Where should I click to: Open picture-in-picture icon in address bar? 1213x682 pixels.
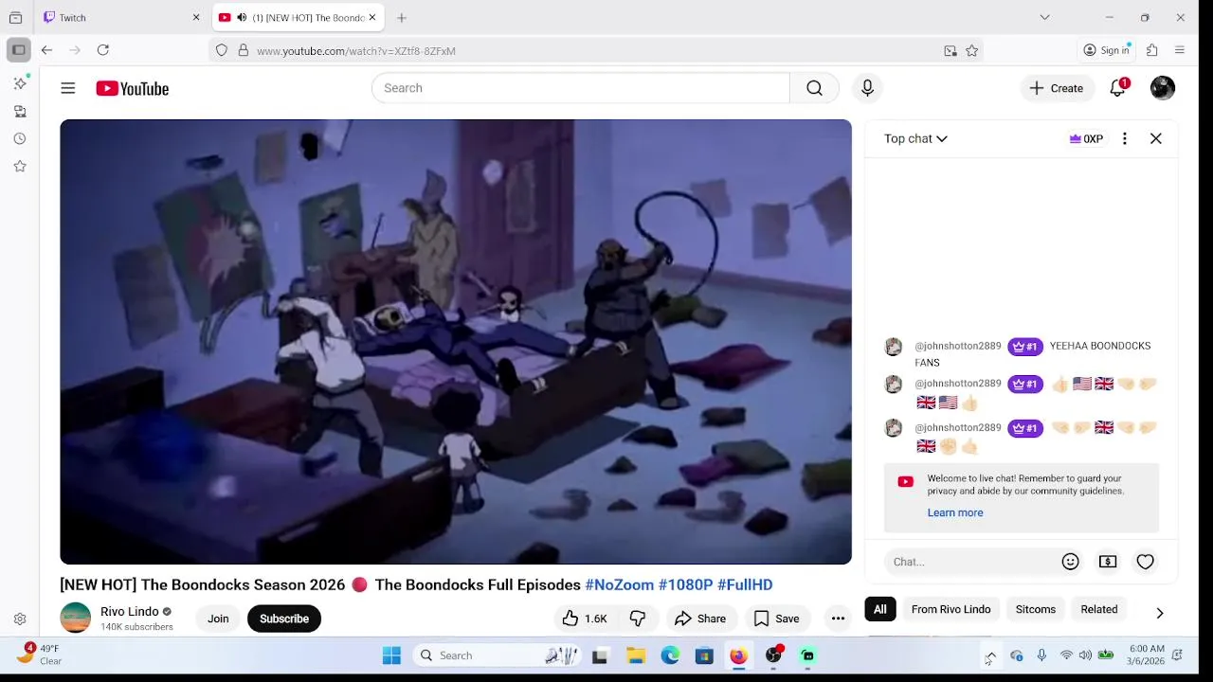click(x=950, y=51)
